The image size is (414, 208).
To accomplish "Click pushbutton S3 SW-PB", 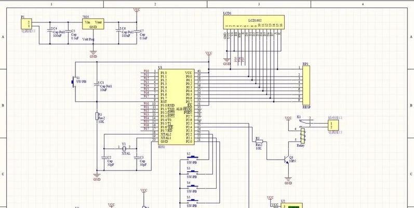I will pyautogui.click(x=193, y=172).
